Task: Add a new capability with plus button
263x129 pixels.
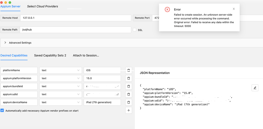Action: [129, 110]
